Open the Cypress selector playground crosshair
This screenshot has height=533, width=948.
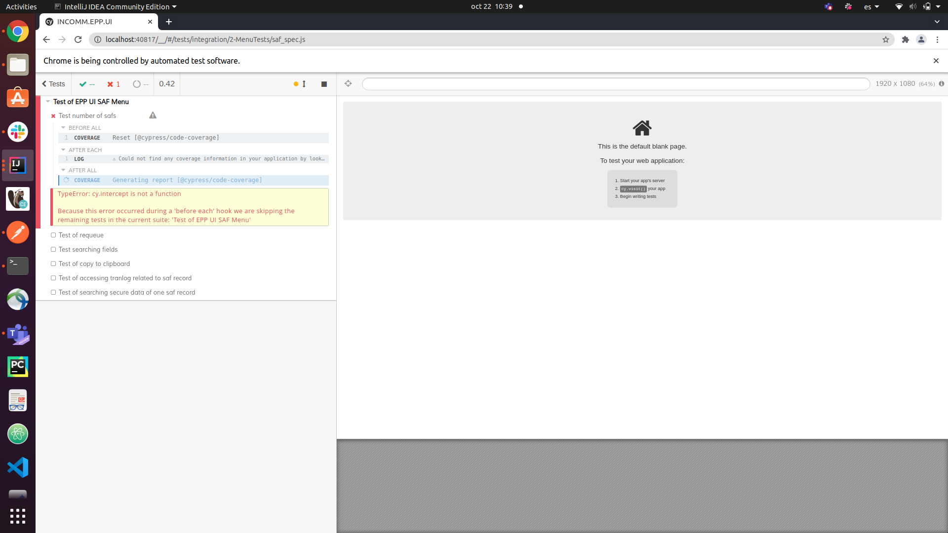348,84
